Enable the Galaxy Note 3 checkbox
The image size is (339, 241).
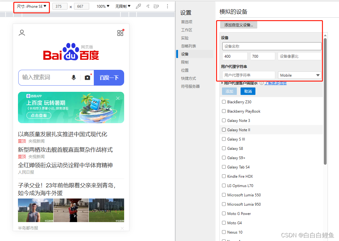pos(224,120)
